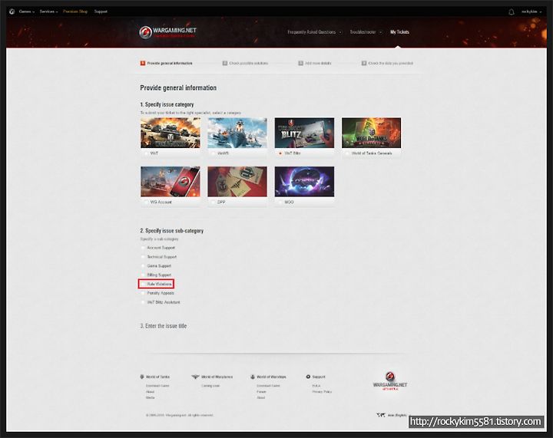
Task: Go to the My Tickets tab
Action: [x=399, y=32]
